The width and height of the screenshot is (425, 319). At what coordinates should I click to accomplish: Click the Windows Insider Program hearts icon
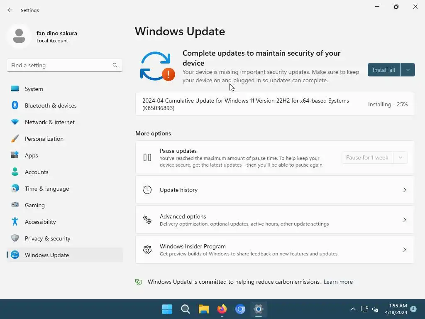pyautogui.click(x=147, y=250)
